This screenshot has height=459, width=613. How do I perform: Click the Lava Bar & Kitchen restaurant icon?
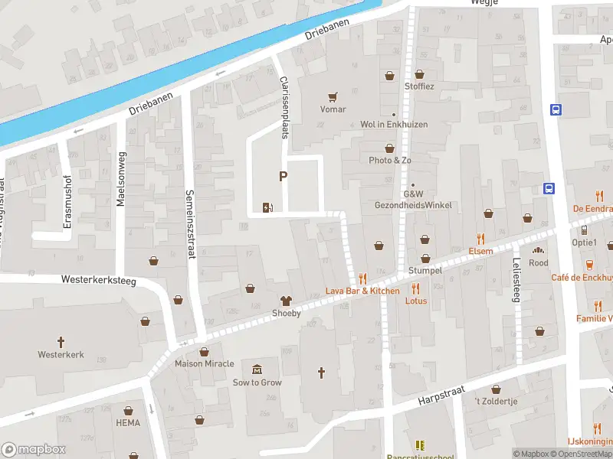click(x=362, y=278)
